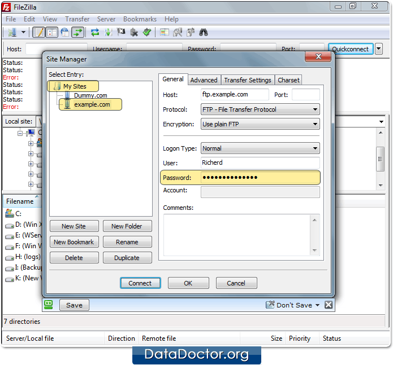Open the View menu
This screenshot has height=365, width=393.
[50, 19]
